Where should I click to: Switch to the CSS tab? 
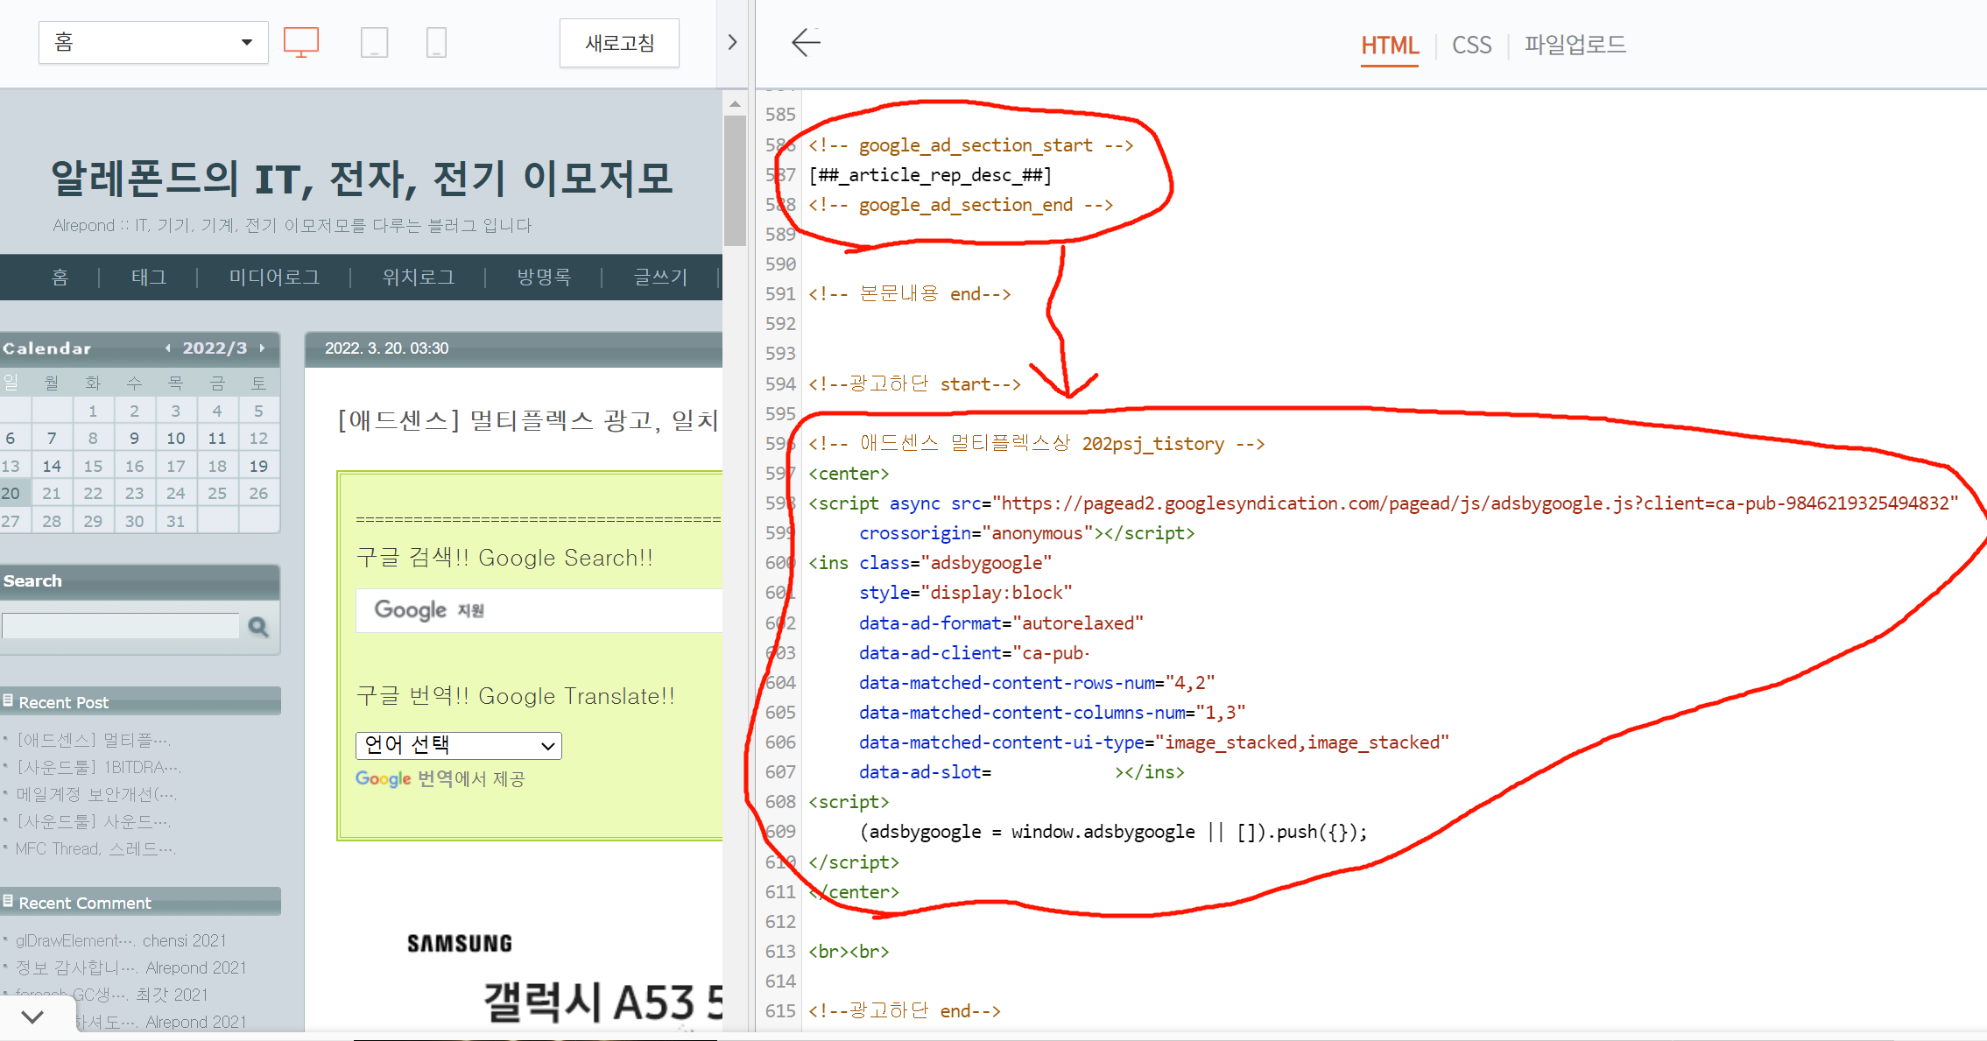click(x=1471, y=45)
